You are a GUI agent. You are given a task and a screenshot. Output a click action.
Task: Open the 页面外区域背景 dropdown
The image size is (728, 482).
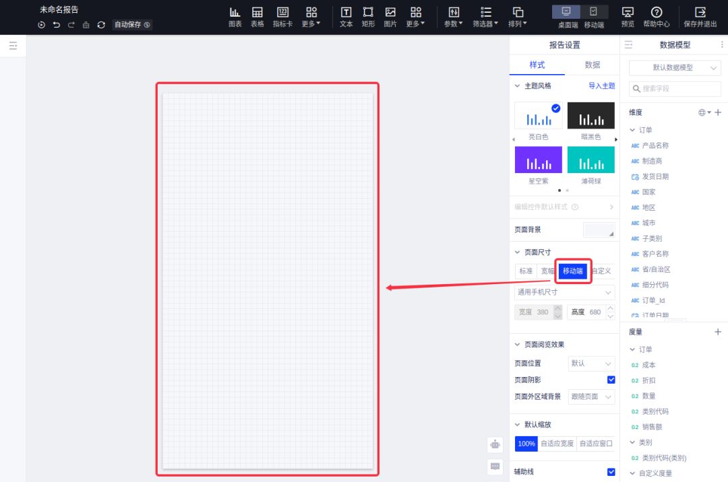tap(592, 397)
